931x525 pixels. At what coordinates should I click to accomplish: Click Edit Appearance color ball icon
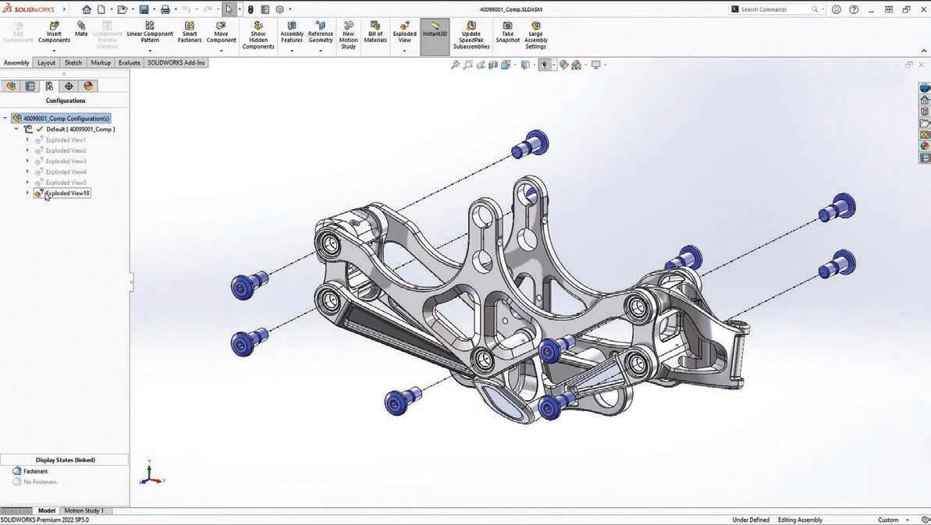click(x=563, y=65)
